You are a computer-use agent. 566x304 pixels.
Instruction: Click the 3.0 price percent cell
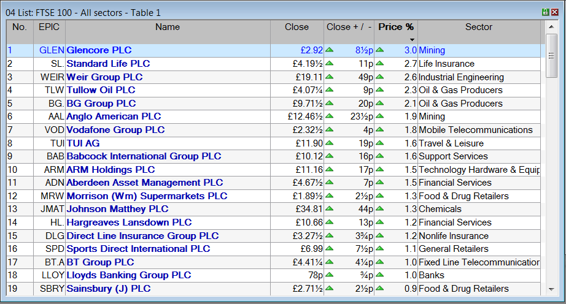[x=396, y=50]
